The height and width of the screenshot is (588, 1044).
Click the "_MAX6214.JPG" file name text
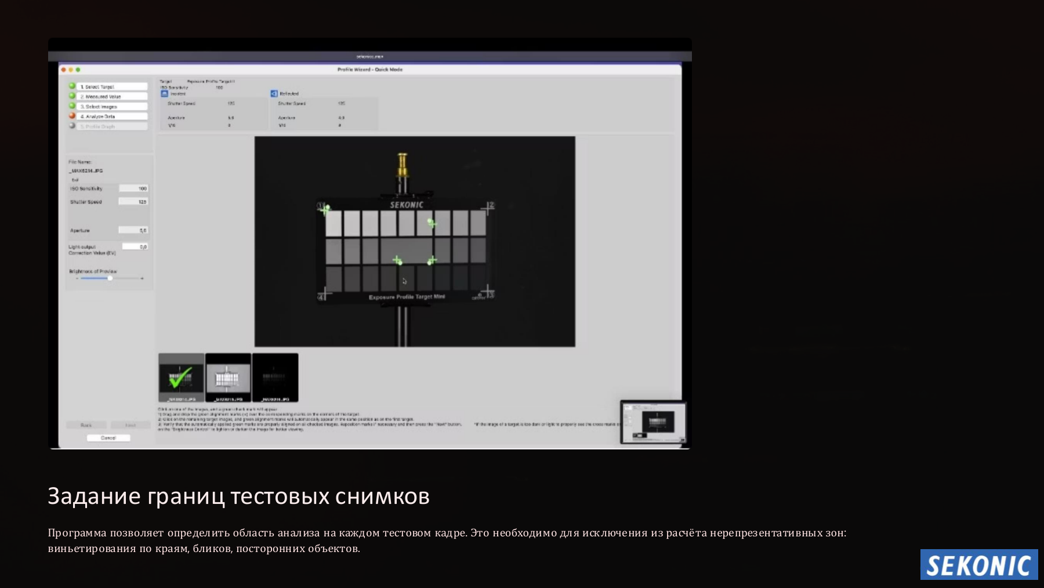pyautogui.click(x=86, y=171)
